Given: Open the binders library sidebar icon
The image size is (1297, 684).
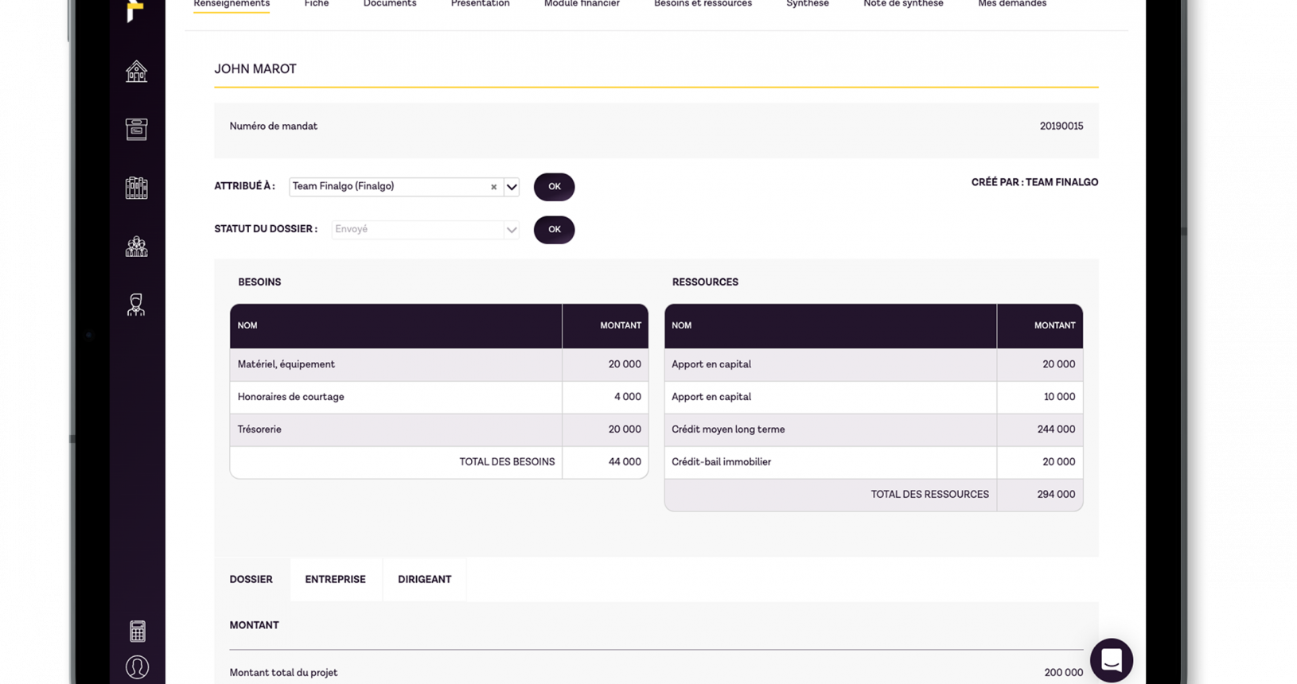Looking at the screenshot, I should [x=136, y=188].
